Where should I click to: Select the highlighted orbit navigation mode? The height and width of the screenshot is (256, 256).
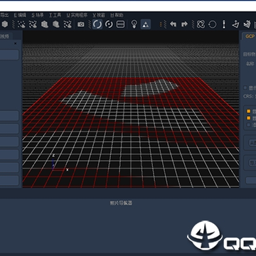pos(97,24)
